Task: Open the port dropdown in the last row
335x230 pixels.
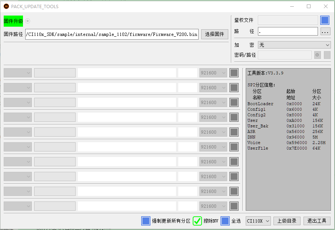Action: point(18,206)
